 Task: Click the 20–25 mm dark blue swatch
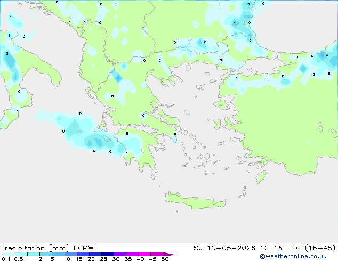(x=95, y=254)
